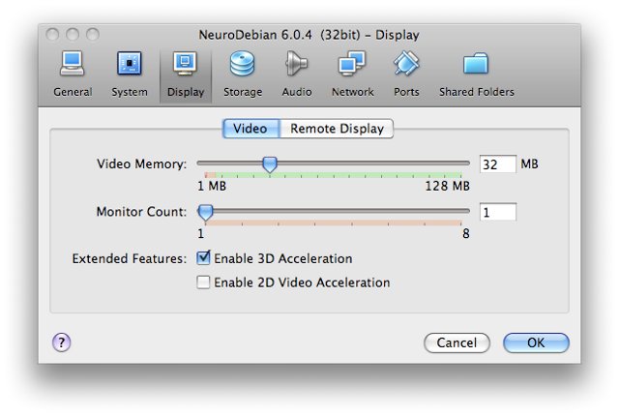Open the General settings pane
Screen dimensions: 619x416
coord(73,74)
